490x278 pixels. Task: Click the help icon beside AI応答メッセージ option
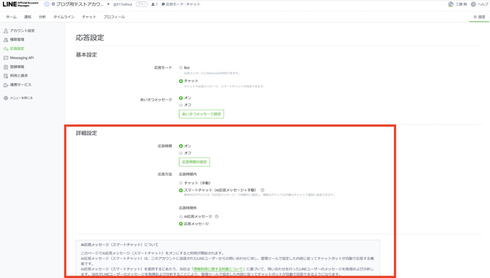tap(216, 216)
